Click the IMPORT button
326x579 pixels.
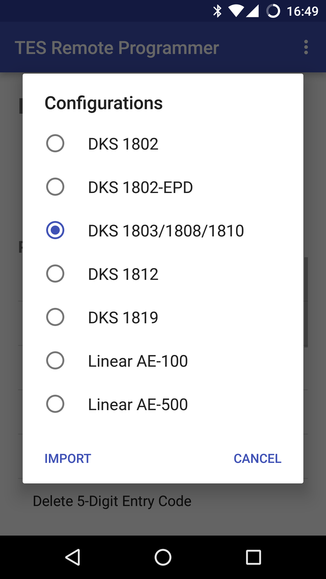[68, 459]
